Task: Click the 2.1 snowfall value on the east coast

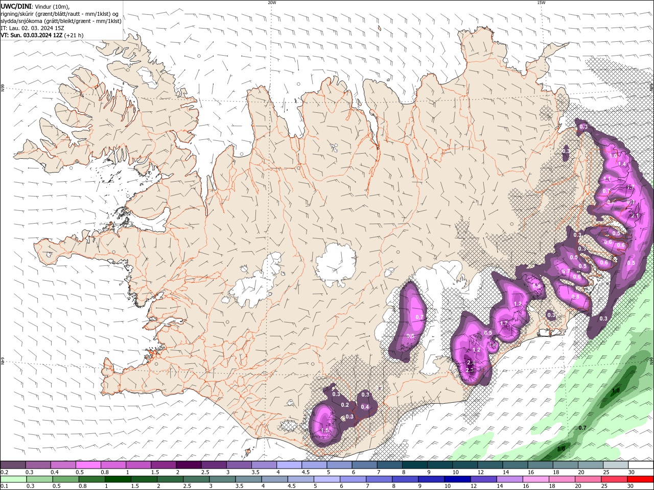Action: coord(635,216)
